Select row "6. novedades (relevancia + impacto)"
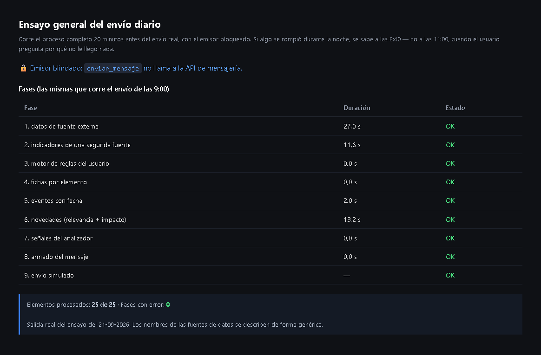 (x=270, y=219)
